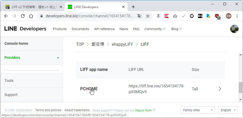Open the blue document extension icon
Viewport: 243px width, 118px height.
[x=209, y=16]
